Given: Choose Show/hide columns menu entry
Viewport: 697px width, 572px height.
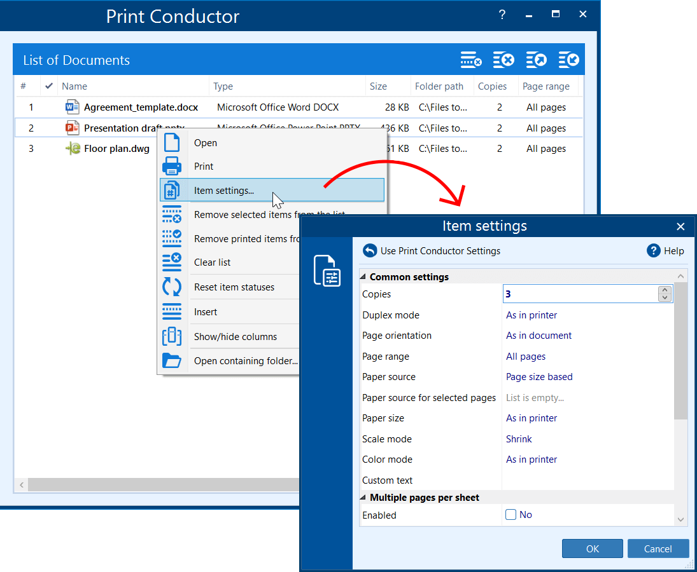Looking at the screenshot, I should tap(236, 337).
